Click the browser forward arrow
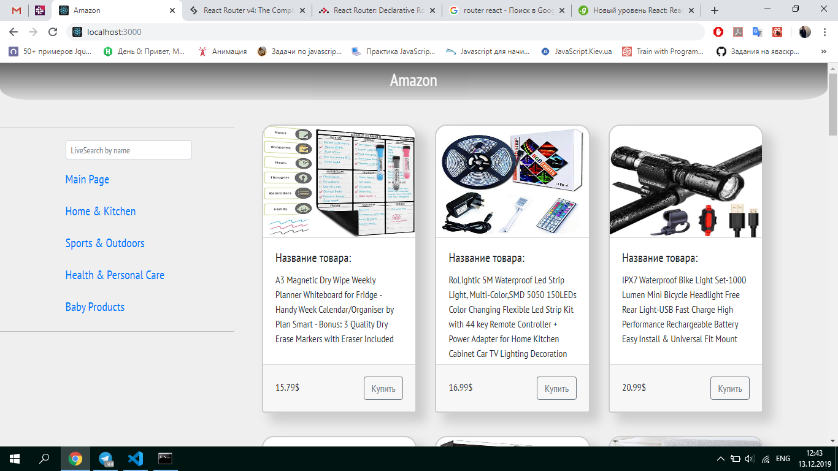Image resolution: width=838 pixels, height=471 pixels. coord(33,32)
